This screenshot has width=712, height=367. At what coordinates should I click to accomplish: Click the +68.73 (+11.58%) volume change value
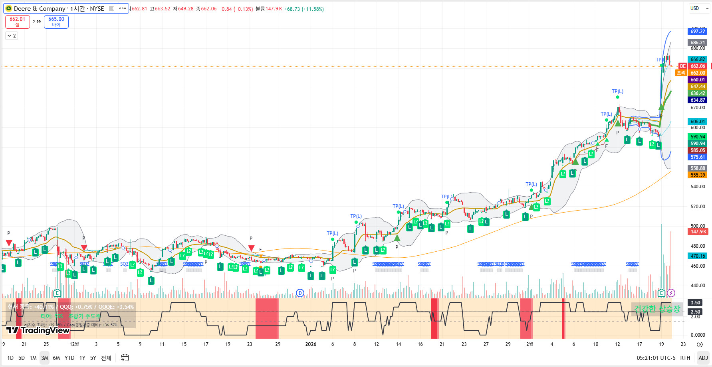pyautogui.click(x=304, y=9)
